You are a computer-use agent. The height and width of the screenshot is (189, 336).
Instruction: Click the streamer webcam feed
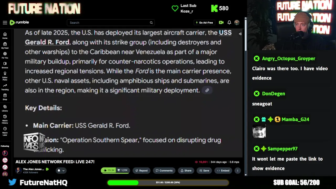pyautogui.click(x=291, y=25)
